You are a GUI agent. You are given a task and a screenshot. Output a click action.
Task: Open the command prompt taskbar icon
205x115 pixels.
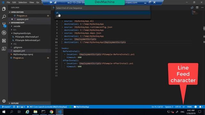pos(43,112)
